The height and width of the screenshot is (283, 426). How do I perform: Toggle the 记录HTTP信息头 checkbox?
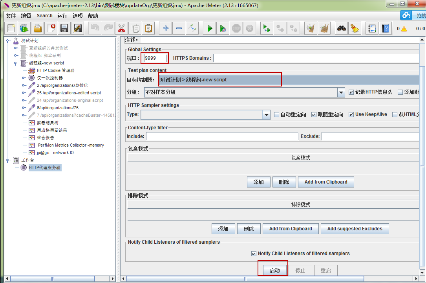tap(351, 92)
